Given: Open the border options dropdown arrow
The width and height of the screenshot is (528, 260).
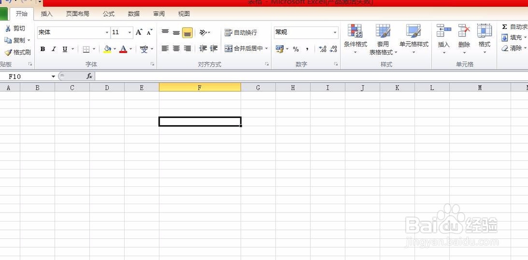Looking at the screenshot, I should tap(94, 49).
